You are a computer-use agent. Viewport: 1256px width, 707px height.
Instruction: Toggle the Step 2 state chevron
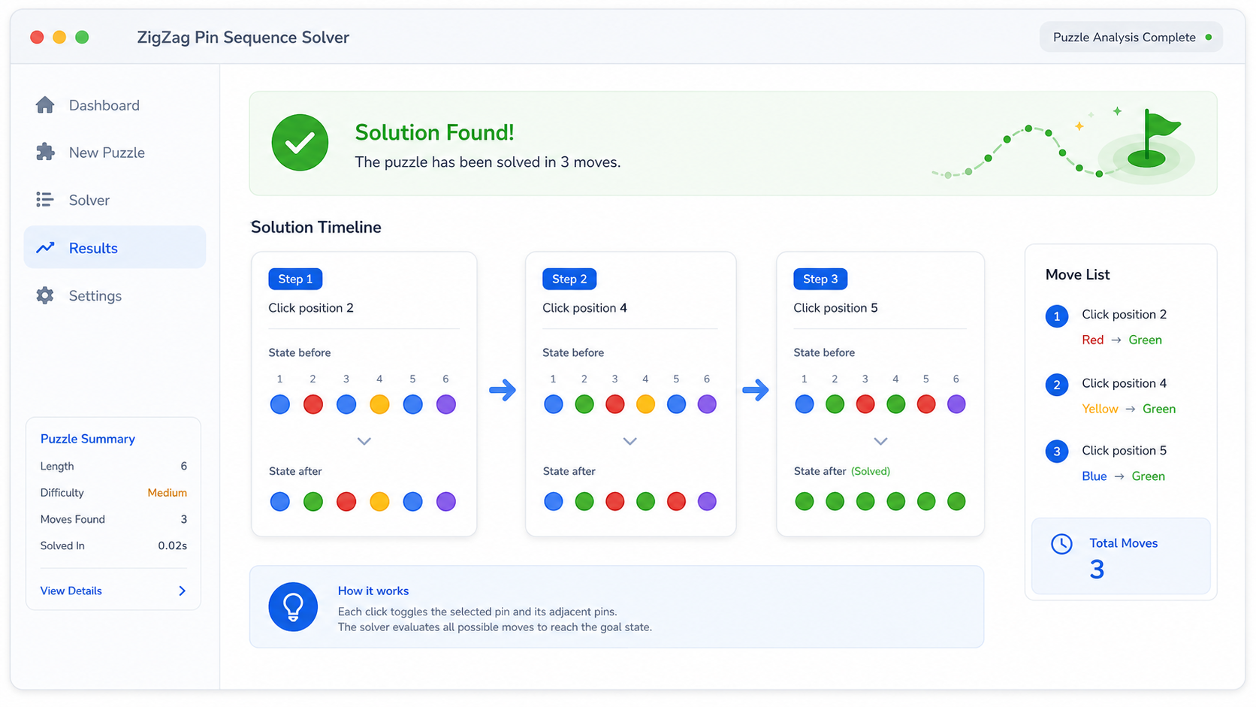(x=630, y=441)
